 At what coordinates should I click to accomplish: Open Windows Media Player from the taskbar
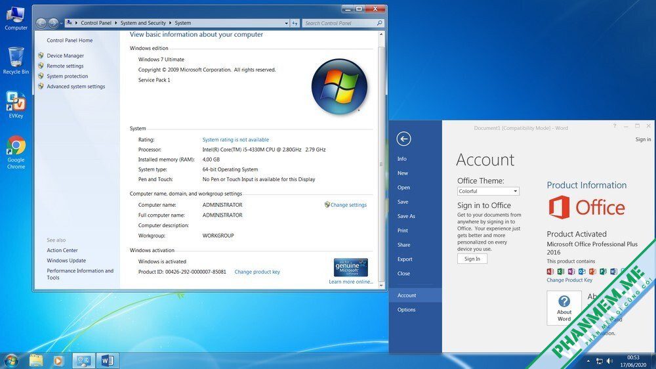(58, 360)
